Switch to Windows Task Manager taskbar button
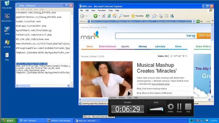The image size is (219, 123). (59, 121)
